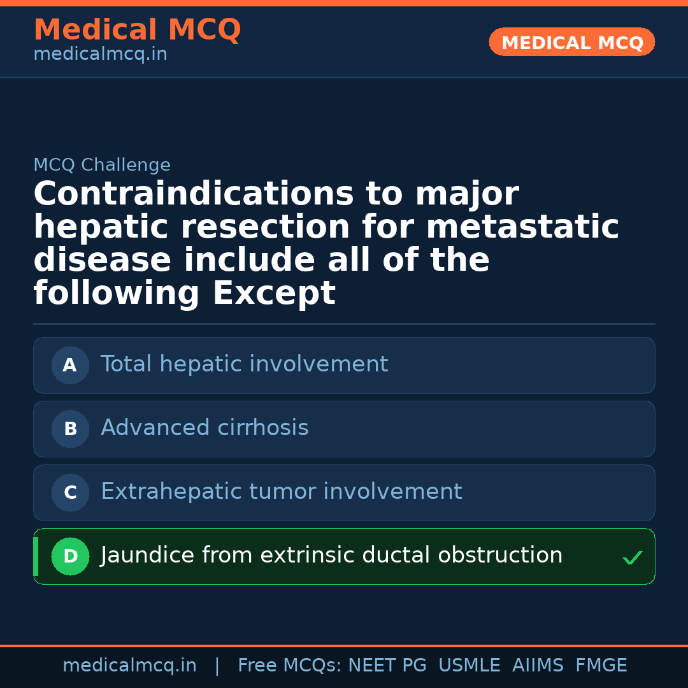Click the letter C circle icon

70,492
